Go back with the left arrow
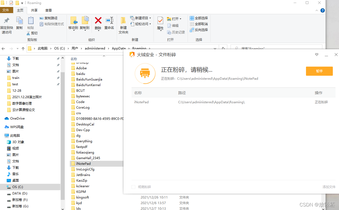The height and width of the screenshot is (210, 339). click(x=3, y=49)
